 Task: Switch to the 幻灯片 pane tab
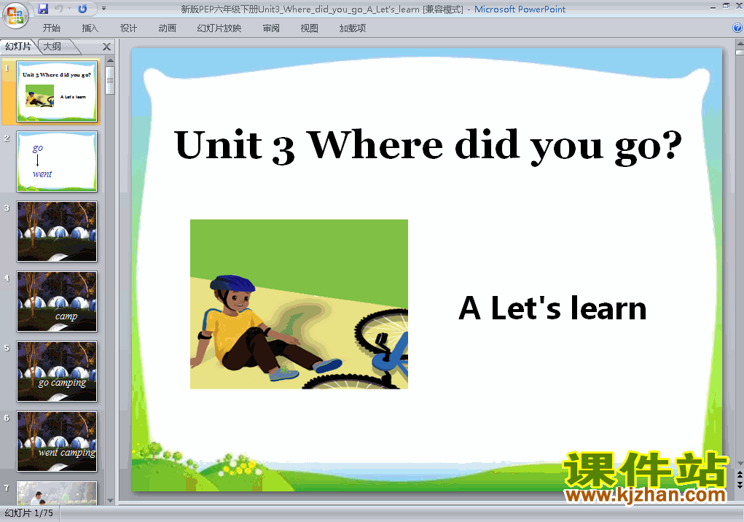[x=18, y=46]
